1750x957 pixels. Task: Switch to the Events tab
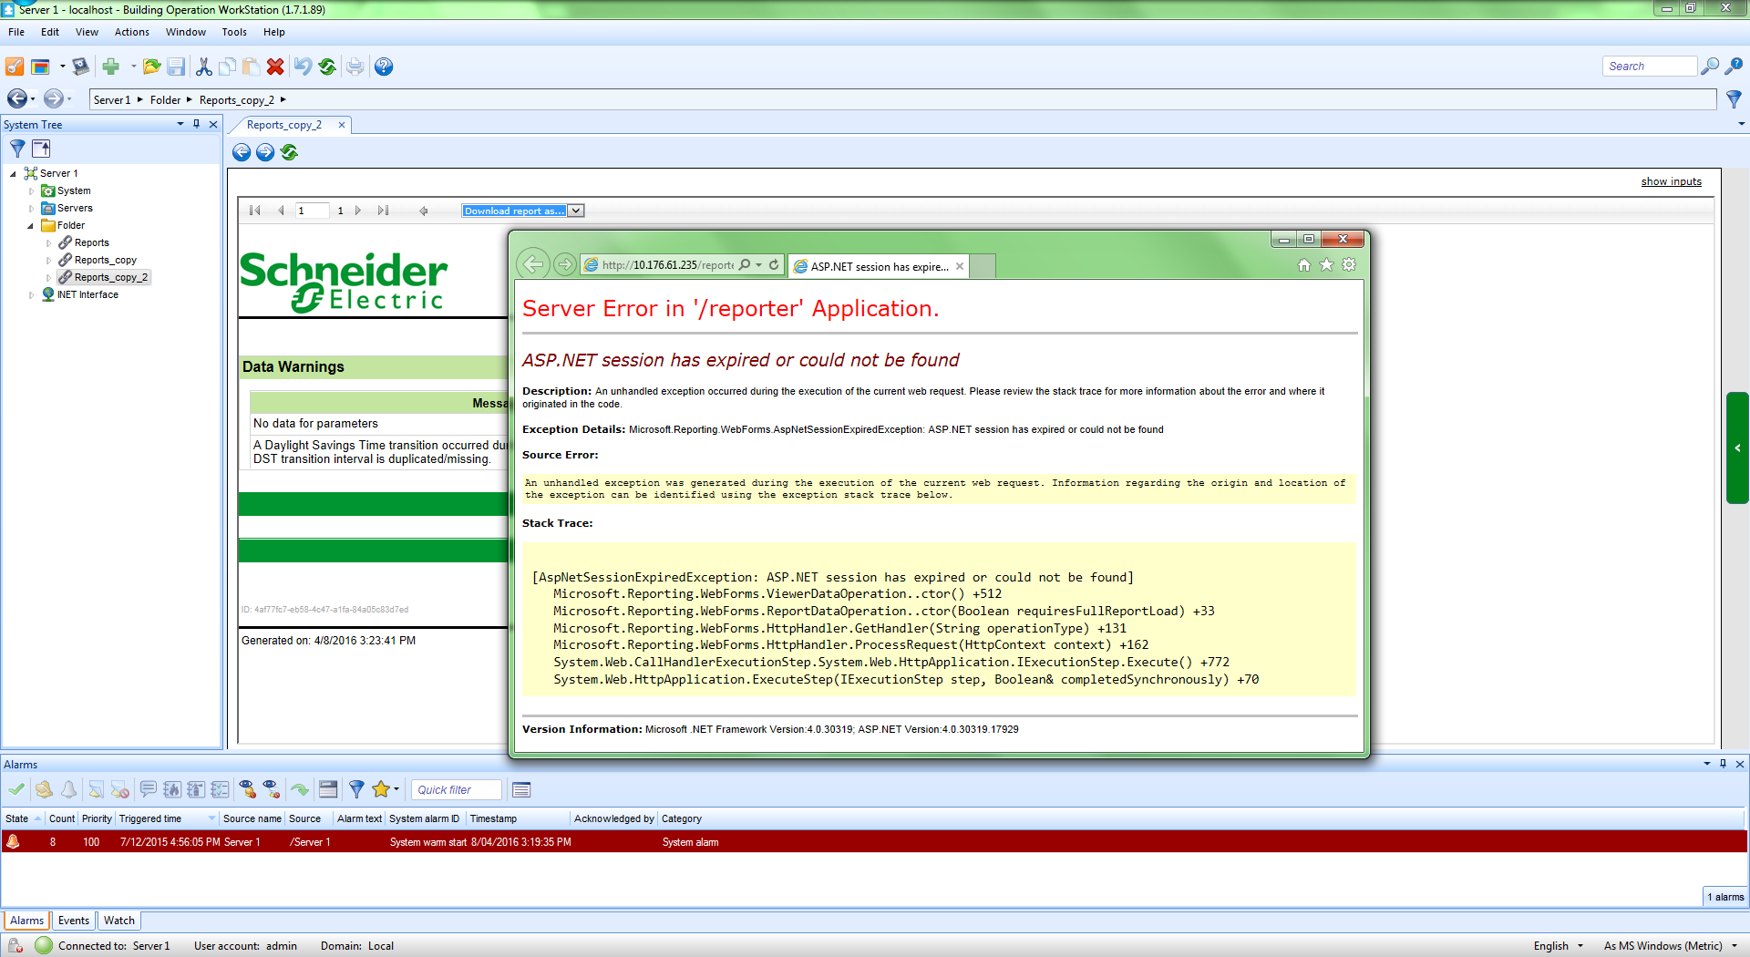click(x=74, y=921)
